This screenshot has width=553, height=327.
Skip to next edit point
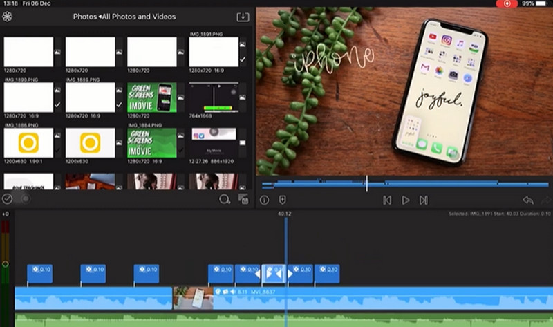tap(423, 200)
